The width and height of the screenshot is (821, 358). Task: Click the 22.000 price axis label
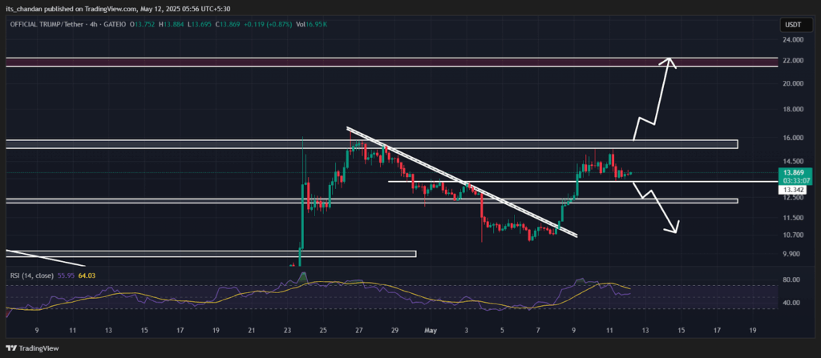point(793,61)
